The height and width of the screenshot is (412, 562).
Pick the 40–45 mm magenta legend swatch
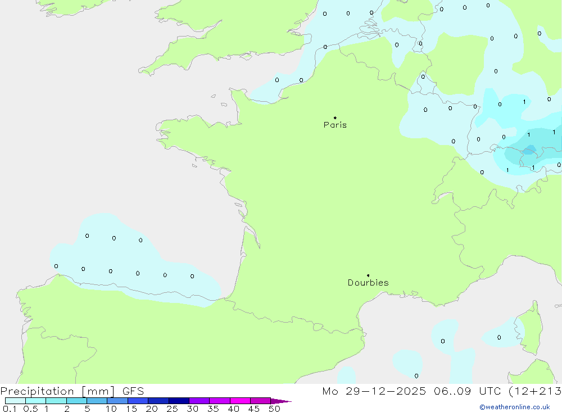click(x=240, y=401)
